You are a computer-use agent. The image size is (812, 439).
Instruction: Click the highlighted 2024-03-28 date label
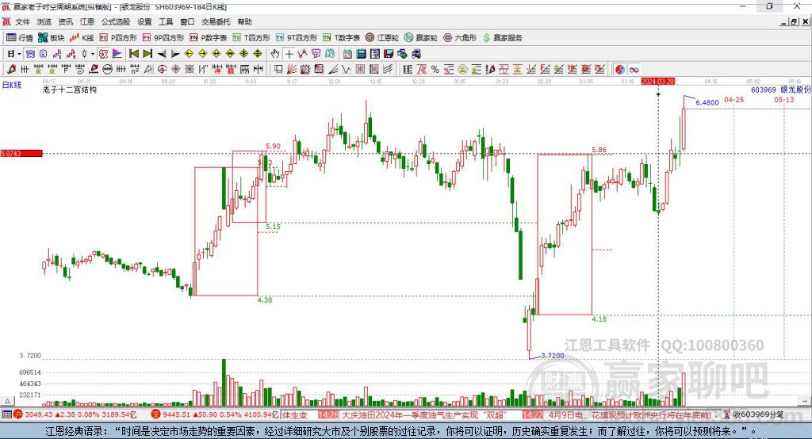coord(657,82)
